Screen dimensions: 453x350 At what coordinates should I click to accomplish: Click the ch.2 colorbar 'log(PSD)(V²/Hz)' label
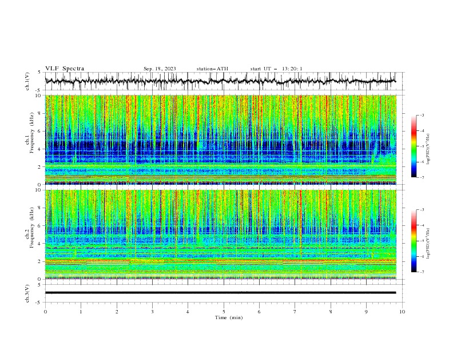428,243
